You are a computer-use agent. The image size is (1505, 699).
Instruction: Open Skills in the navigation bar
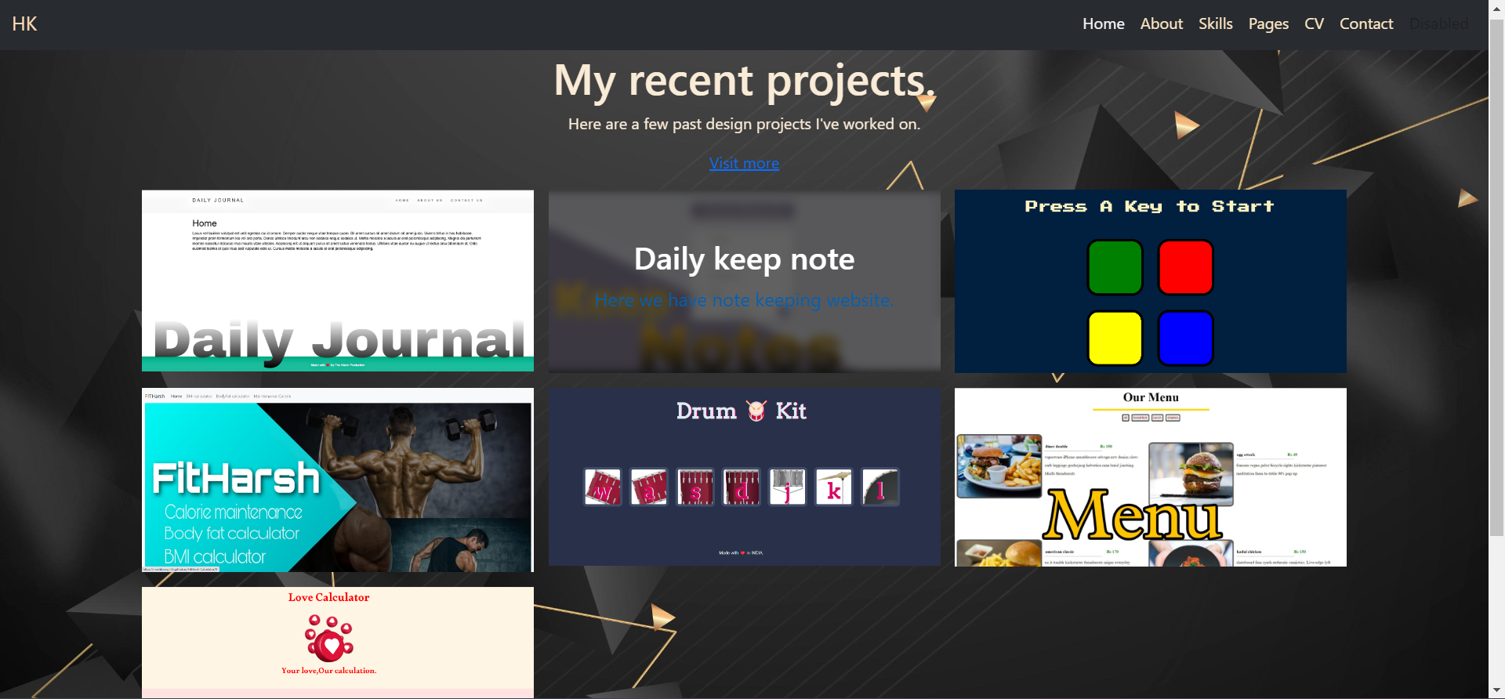coord(1215,24)
